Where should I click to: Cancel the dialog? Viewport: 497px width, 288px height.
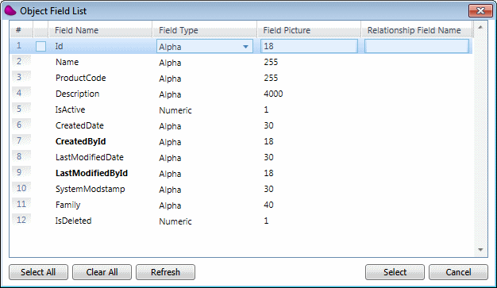(x=458, y=272)
